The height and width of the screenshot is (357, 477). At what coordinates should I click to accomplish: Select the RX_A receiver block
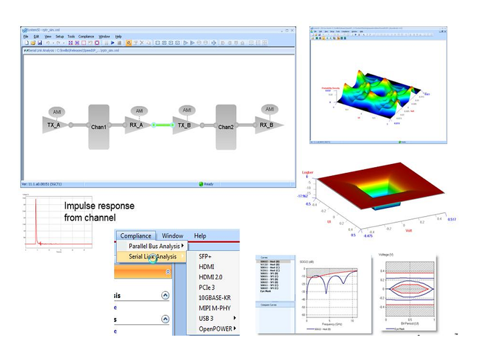pos(136,125)
